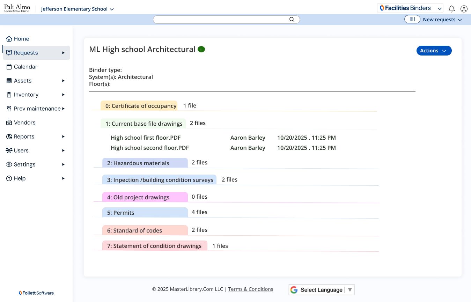
Task: Click the blue Actions button
Action: coord(434,51)
